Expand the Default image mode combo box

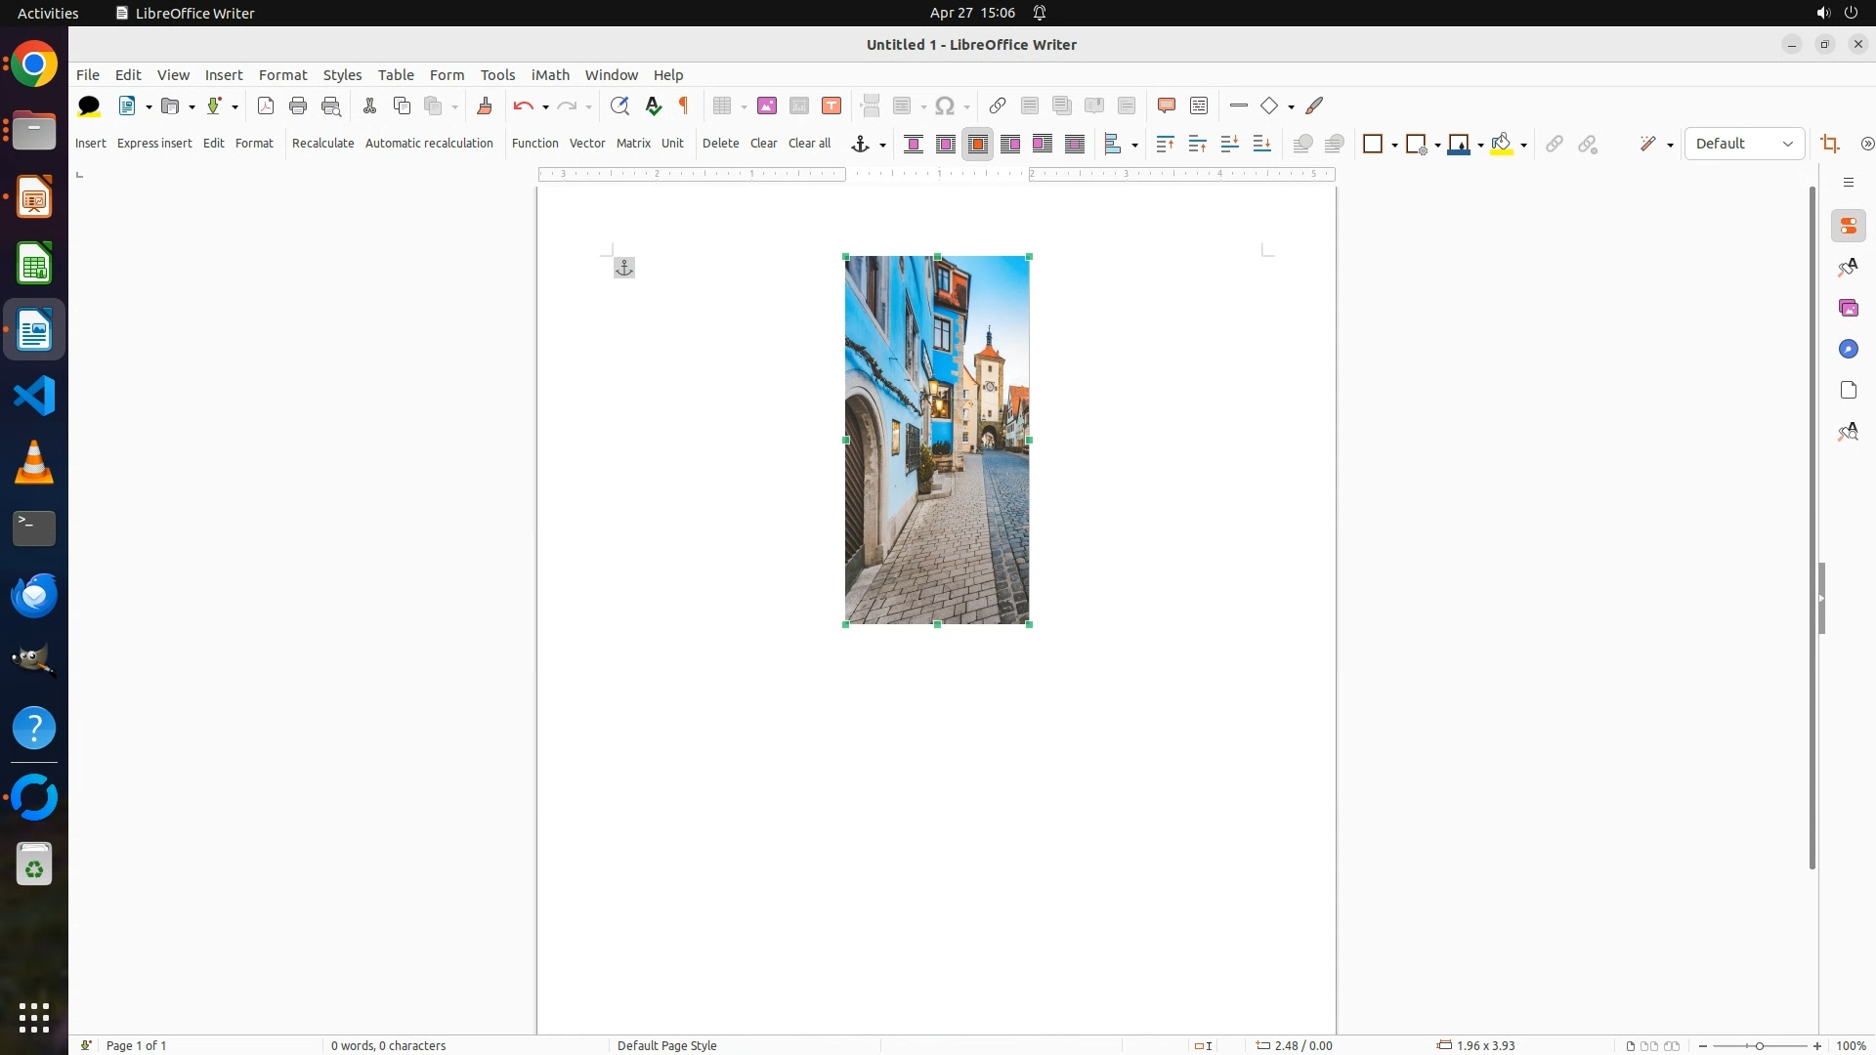1787,144
